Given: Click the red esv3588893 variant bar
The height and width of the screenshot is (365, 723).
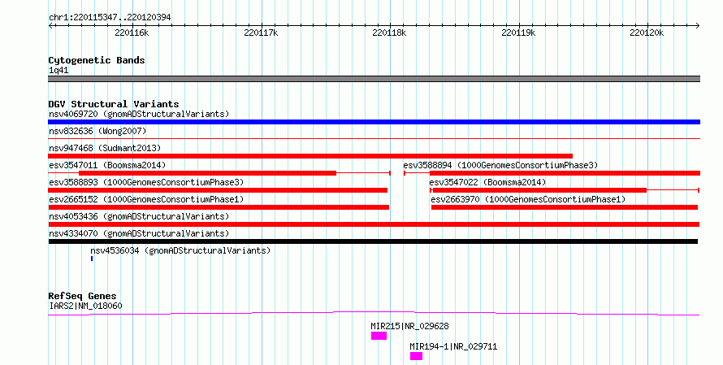Looking at the screenshot, I should pyautogui.click(x=218, y=190).
